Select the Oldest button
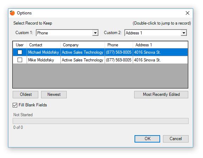Screen dimensions: 203x158 tap(26, 94)
